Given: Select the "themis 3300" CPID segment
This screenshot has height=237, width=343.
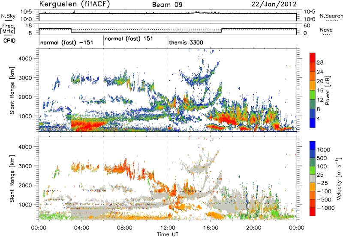Looking at the screenshot, I should pyautogui.click(x=186, y=42).
